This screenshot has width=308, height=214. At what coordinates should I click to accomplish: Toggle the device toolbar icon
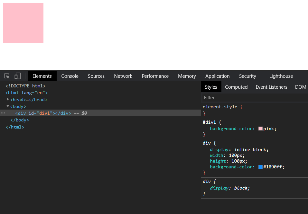18,76
